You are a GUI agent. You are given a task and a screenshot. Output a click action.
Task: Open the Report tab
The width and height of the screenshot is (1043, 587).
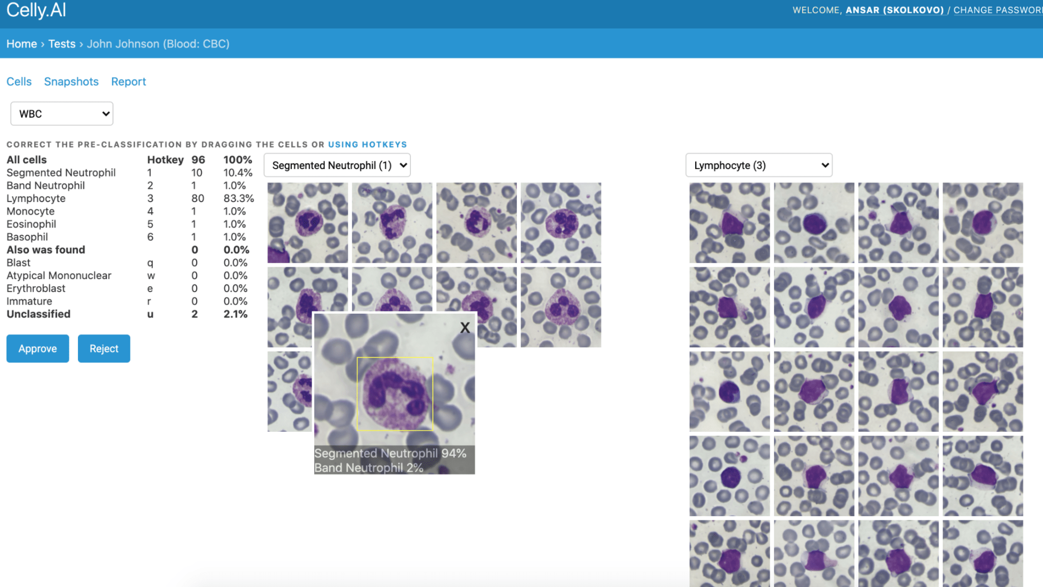[128, 81]
